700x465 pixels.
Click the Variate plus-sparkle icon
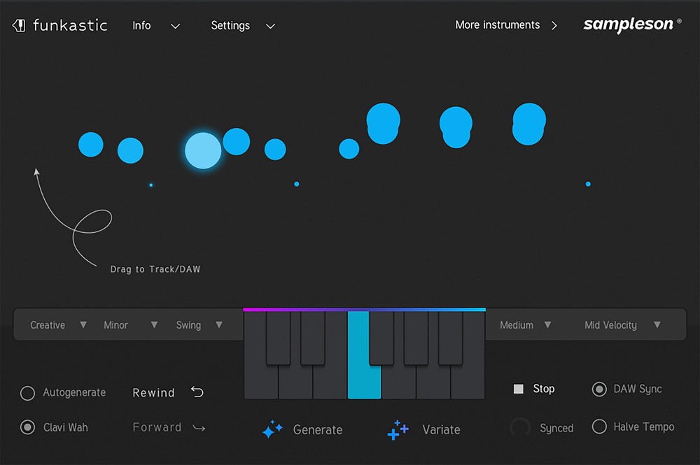tap(398, 430)
